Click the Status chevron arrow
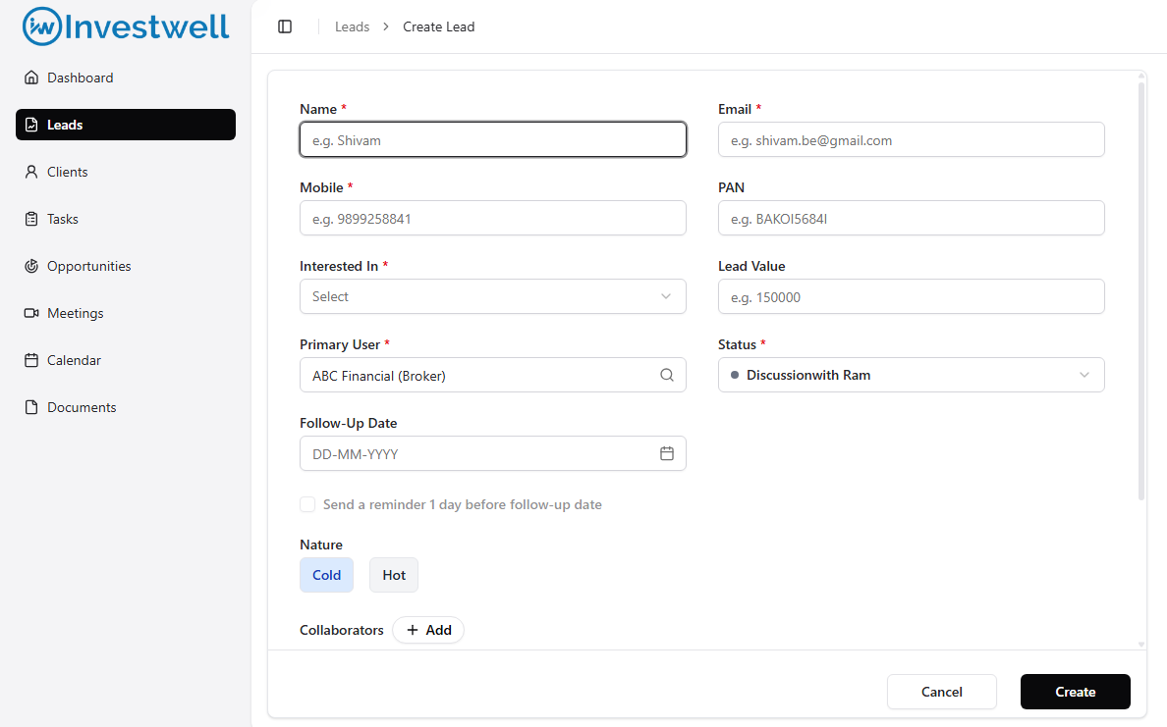 tap(1084, 376)
